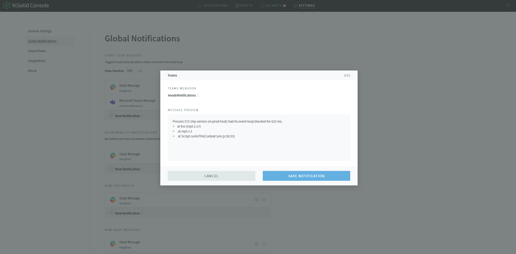This screenshot has height=254, width=516.
Task: Click the Applications tab icon
Action: (x=200, y=5)
